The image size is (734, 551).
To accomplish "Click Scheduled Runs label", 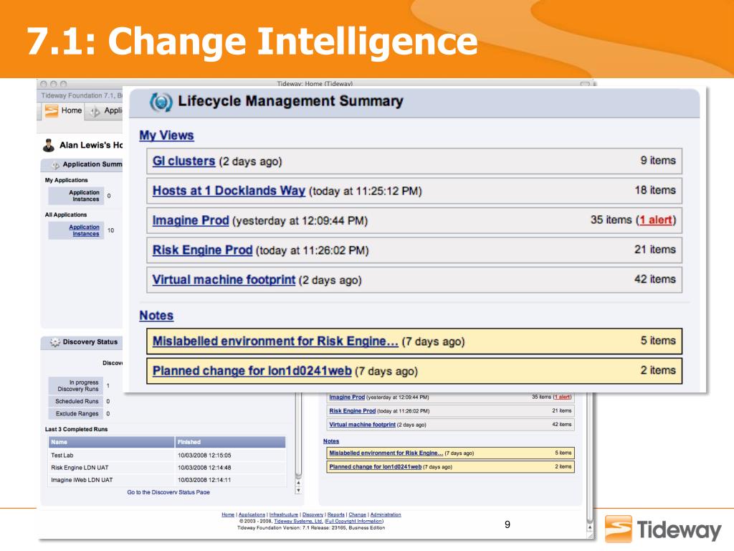I will (x=77, y=402).
